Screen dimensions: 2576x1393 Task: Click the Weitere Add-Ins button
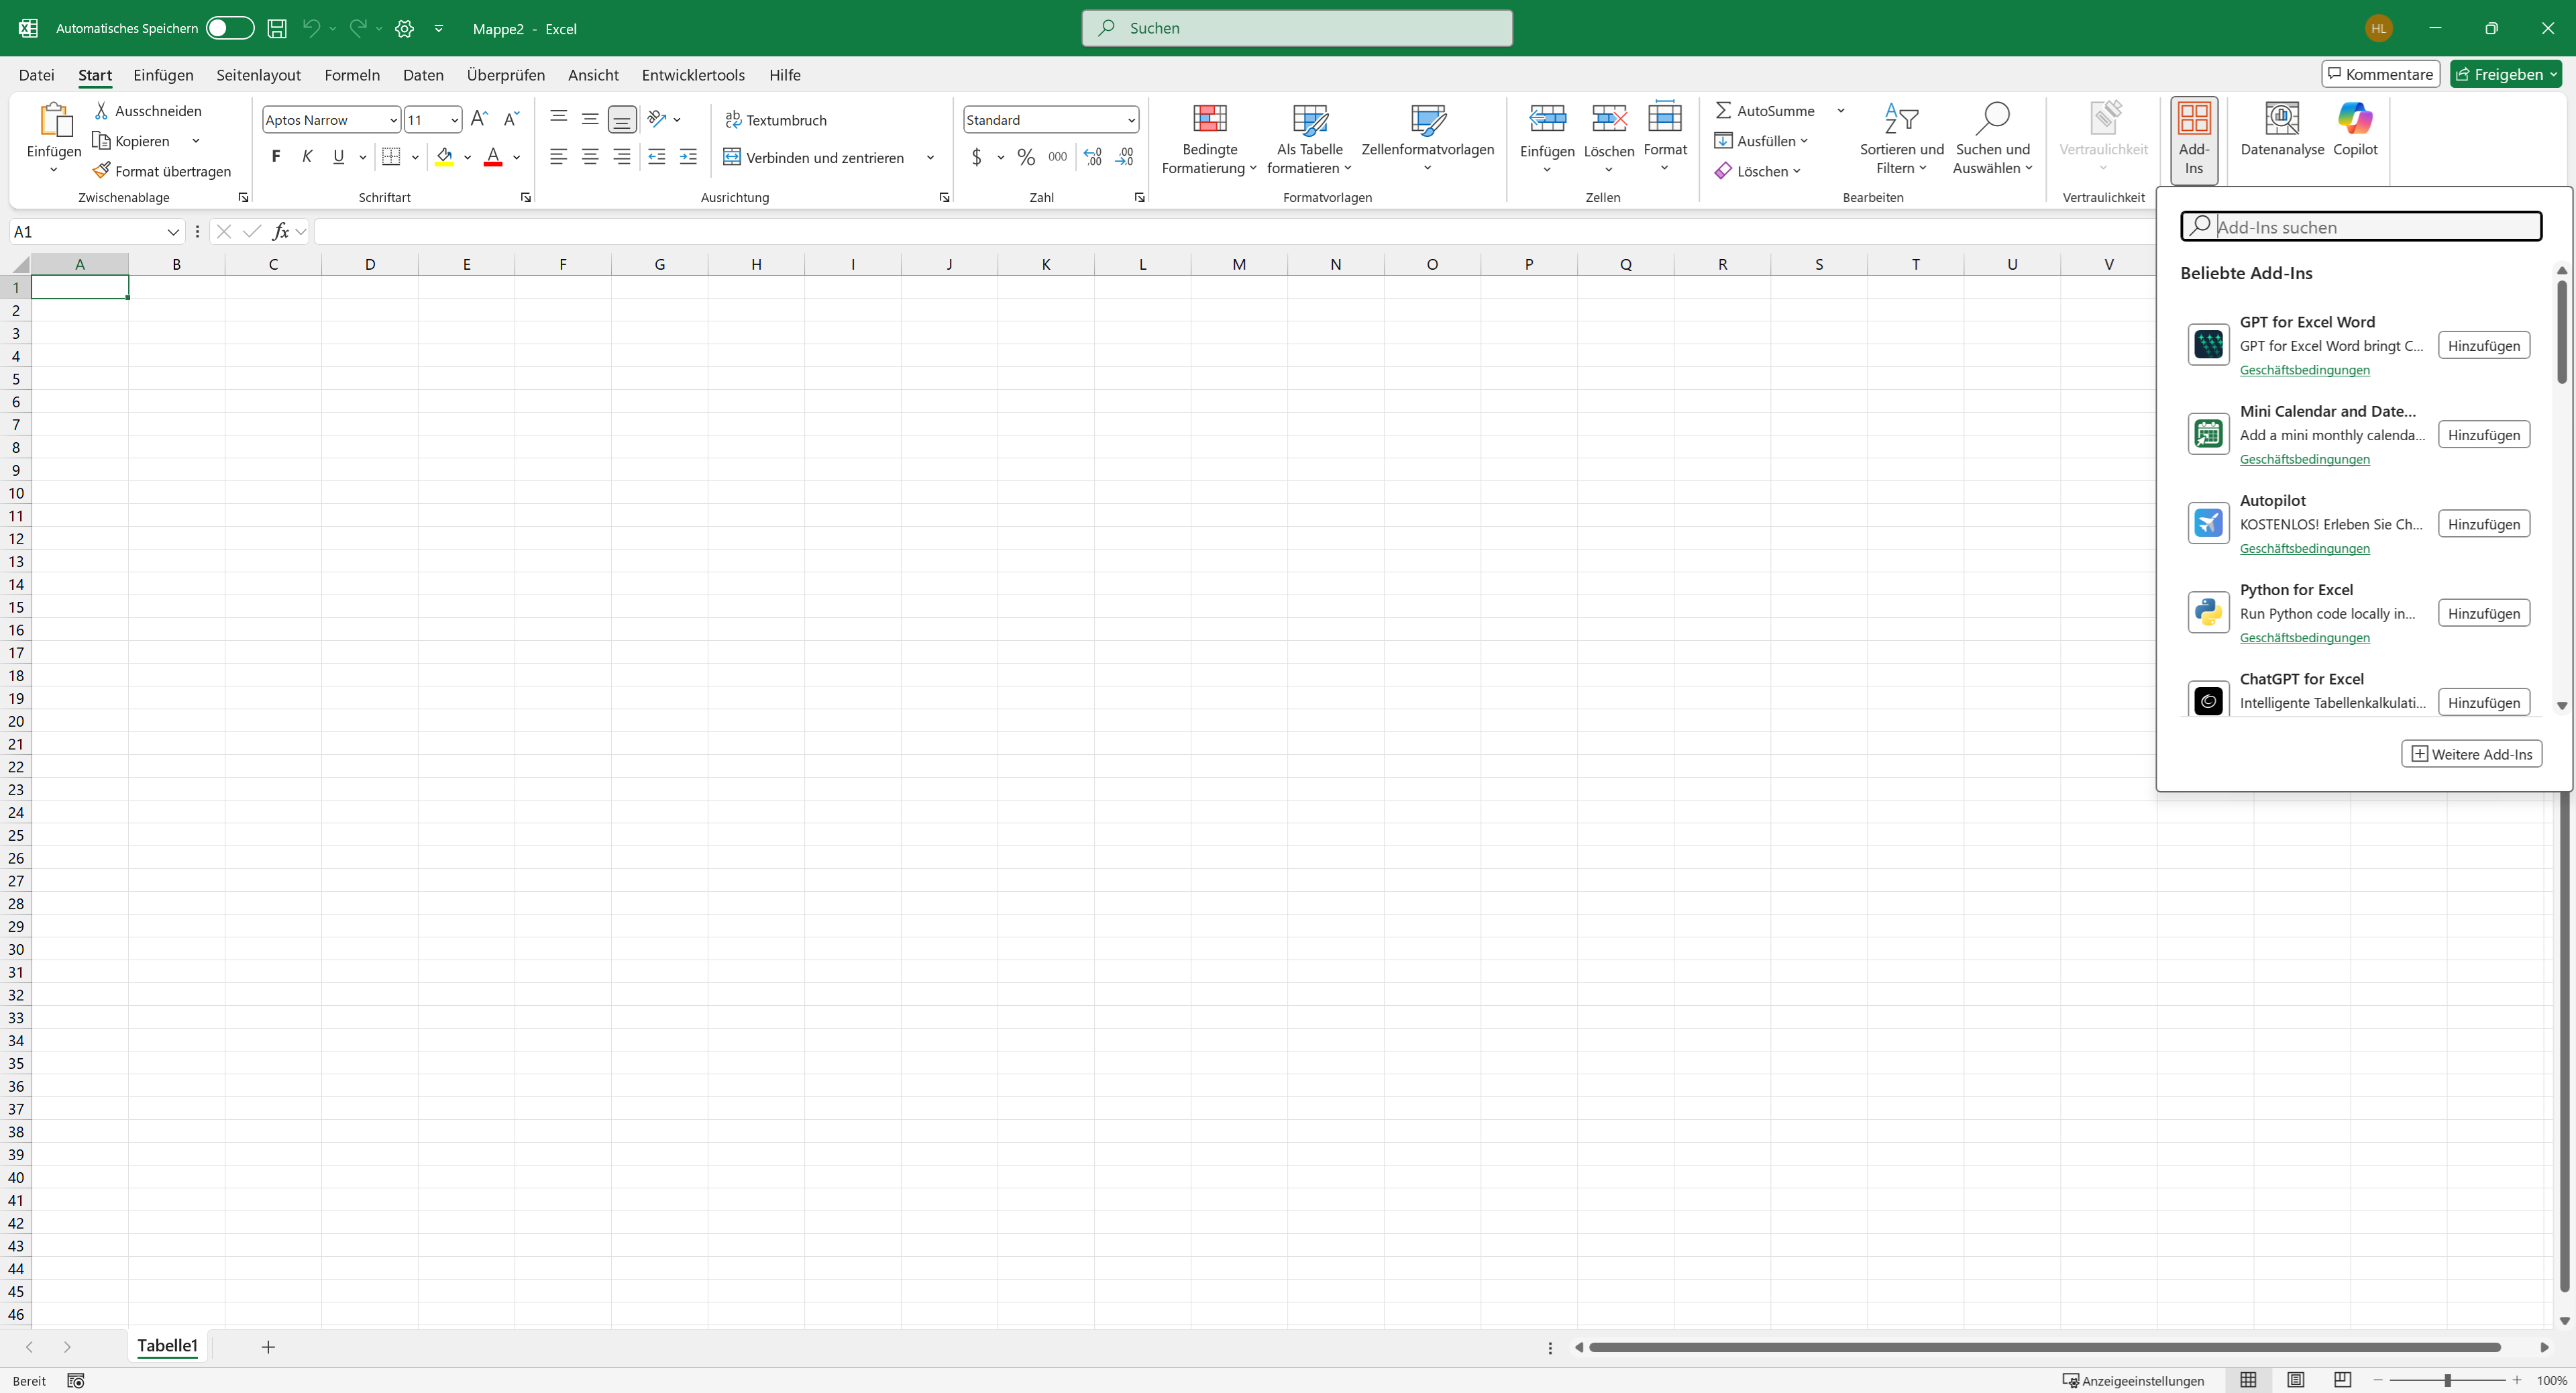coord(2471,754)
